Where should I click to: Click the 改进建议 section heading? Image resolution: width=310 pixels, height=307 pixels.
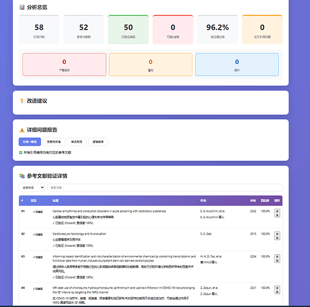37,101
